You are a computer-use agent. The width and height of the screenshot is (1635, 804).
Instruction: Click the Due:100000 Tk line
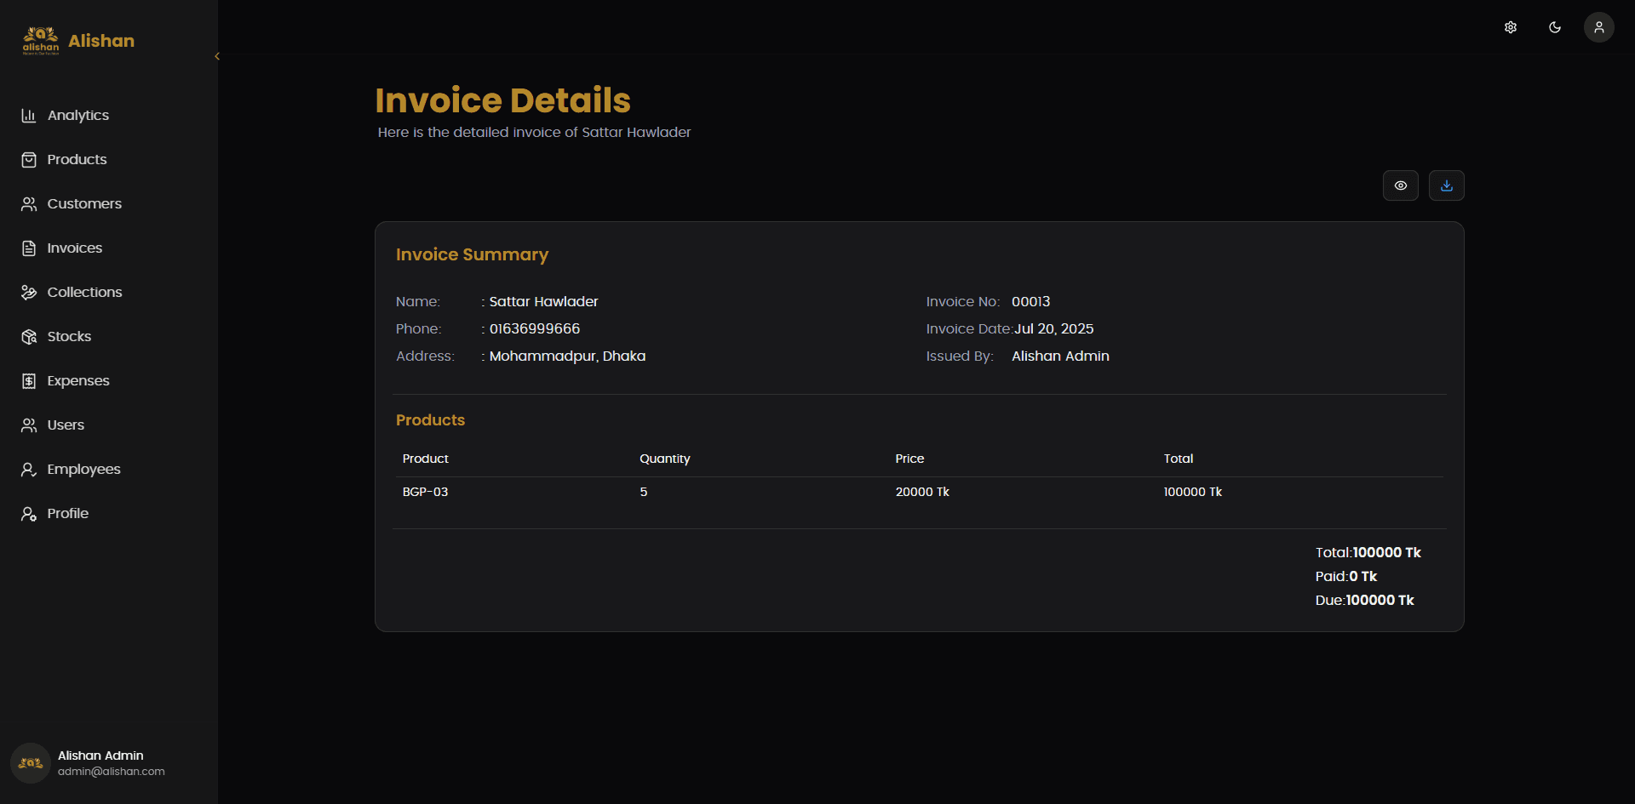click(x=1365, y=601)
